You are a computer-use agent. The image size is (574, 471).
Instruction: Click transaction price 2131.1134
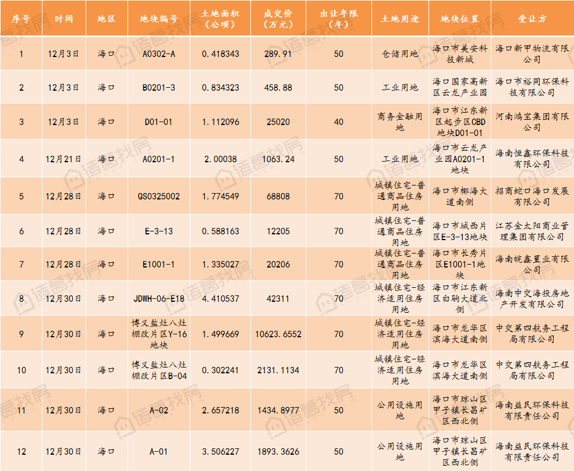tap(278, 370)
